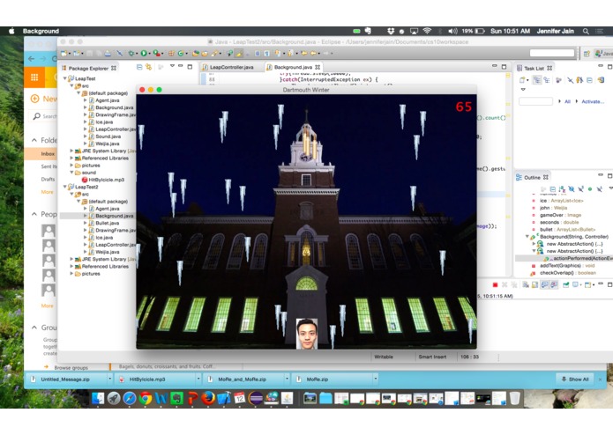Open Google Chrome from the Dock
The width and height of the screenshot is (613, 435).
click(x=145, y=398)
